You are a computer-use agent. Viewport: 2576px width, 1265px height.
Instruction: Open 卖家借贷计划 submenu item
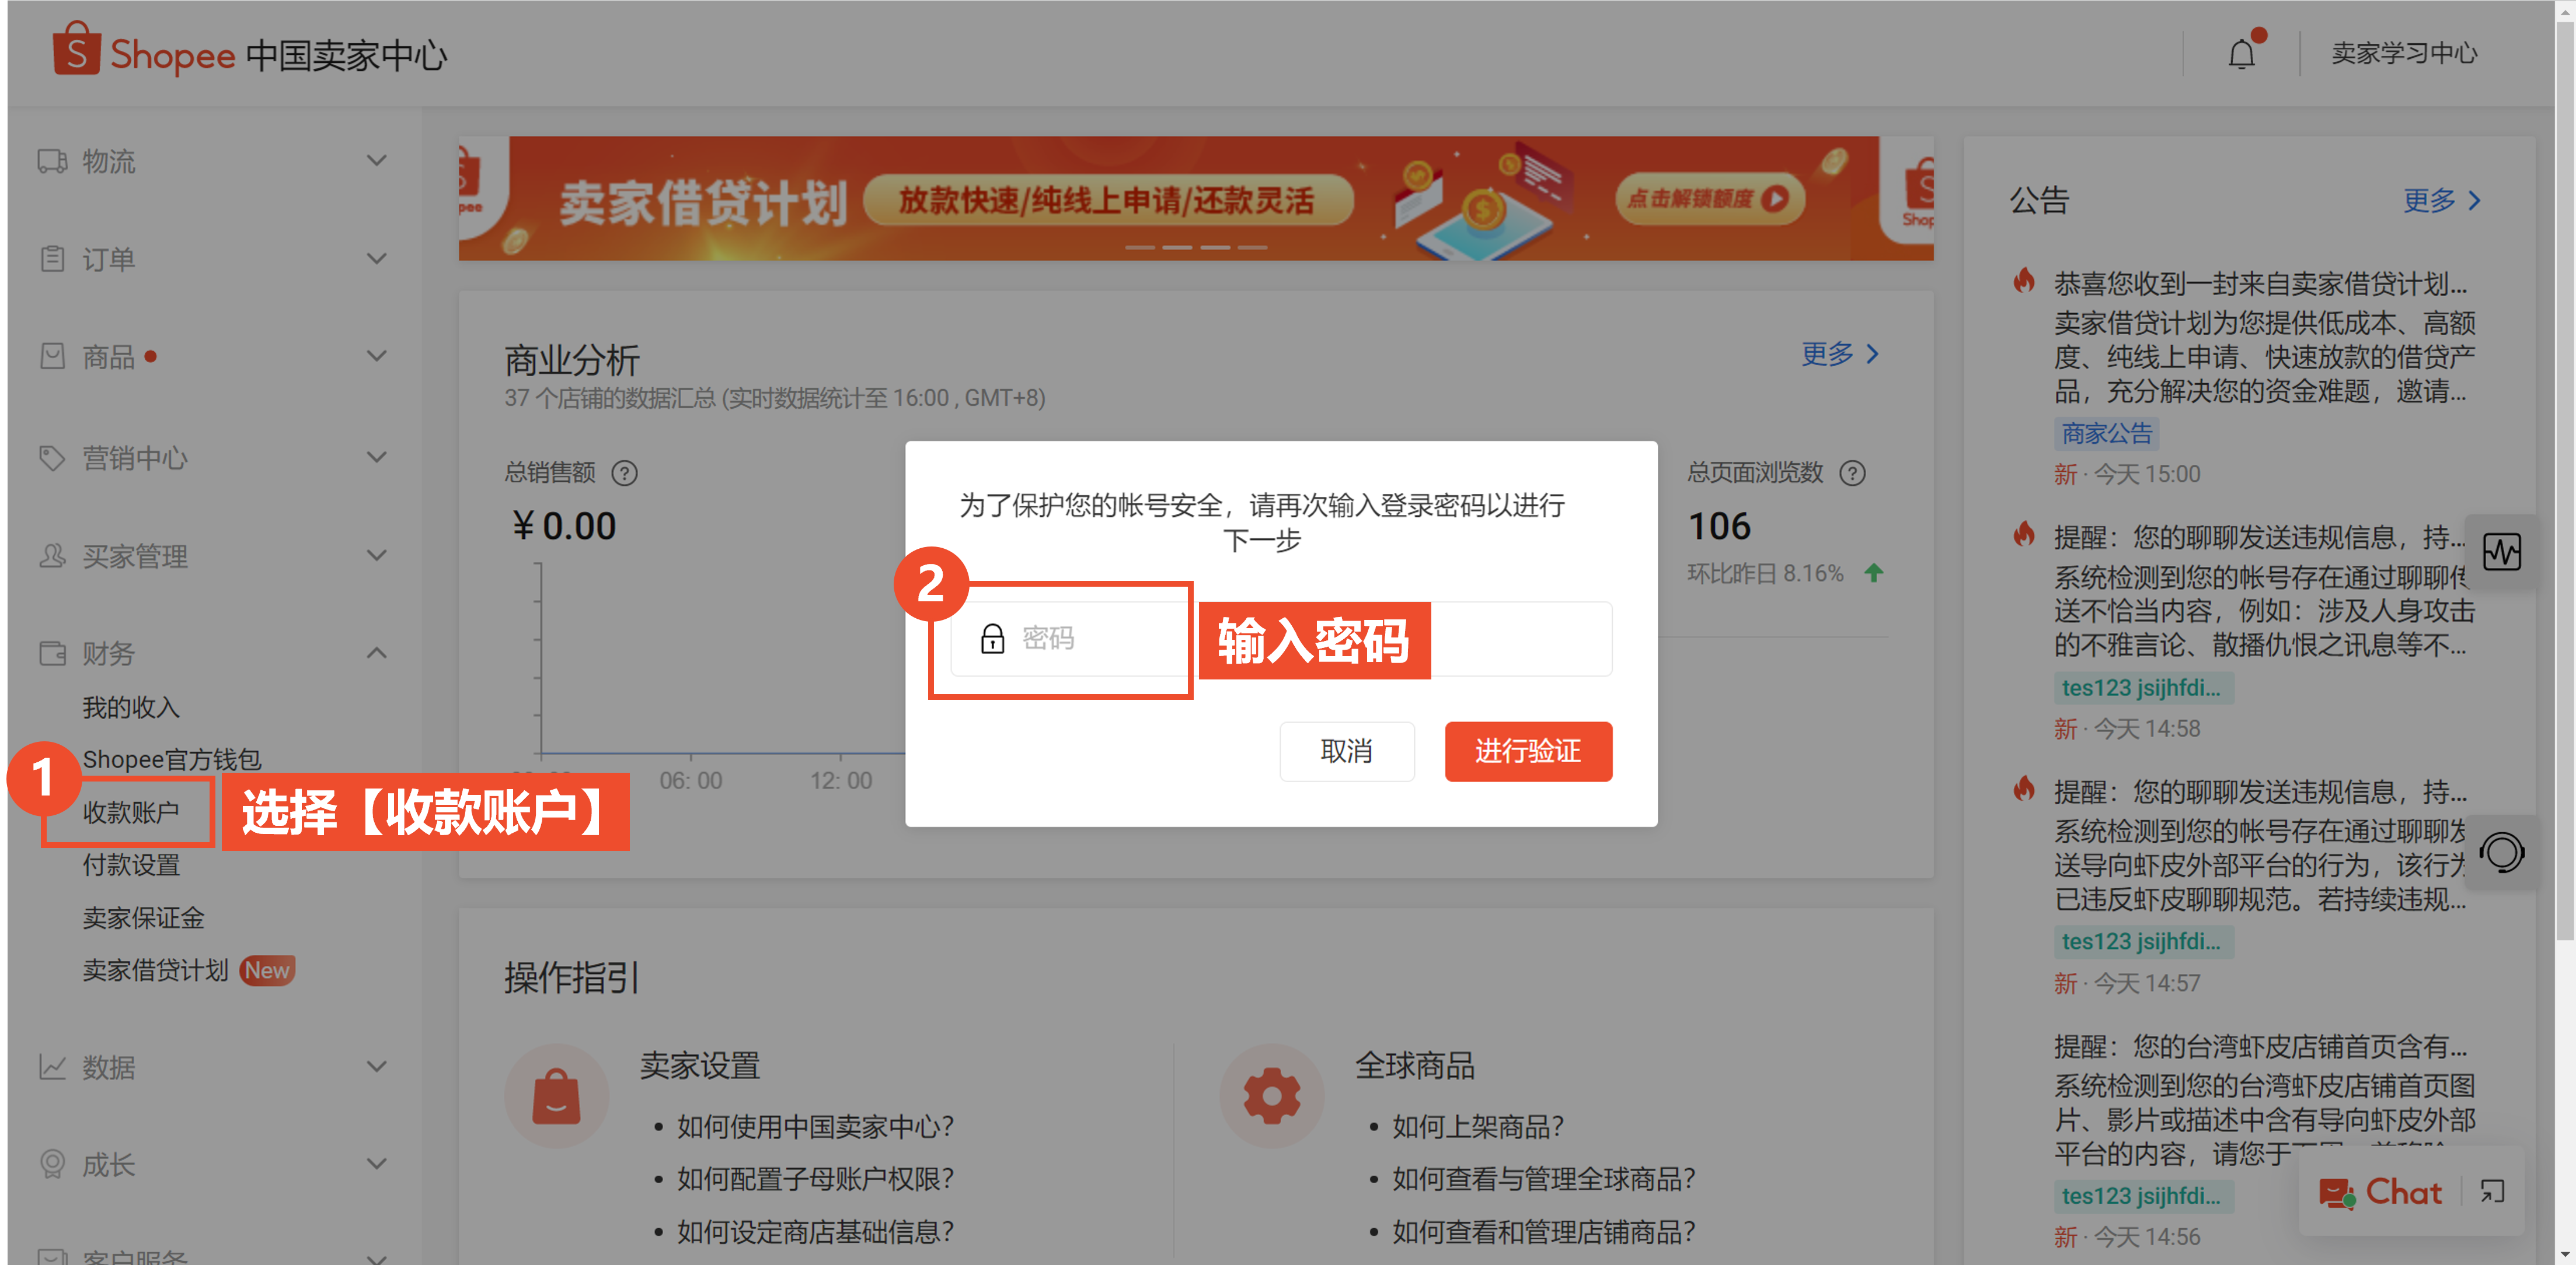click(x=155, y=970)
